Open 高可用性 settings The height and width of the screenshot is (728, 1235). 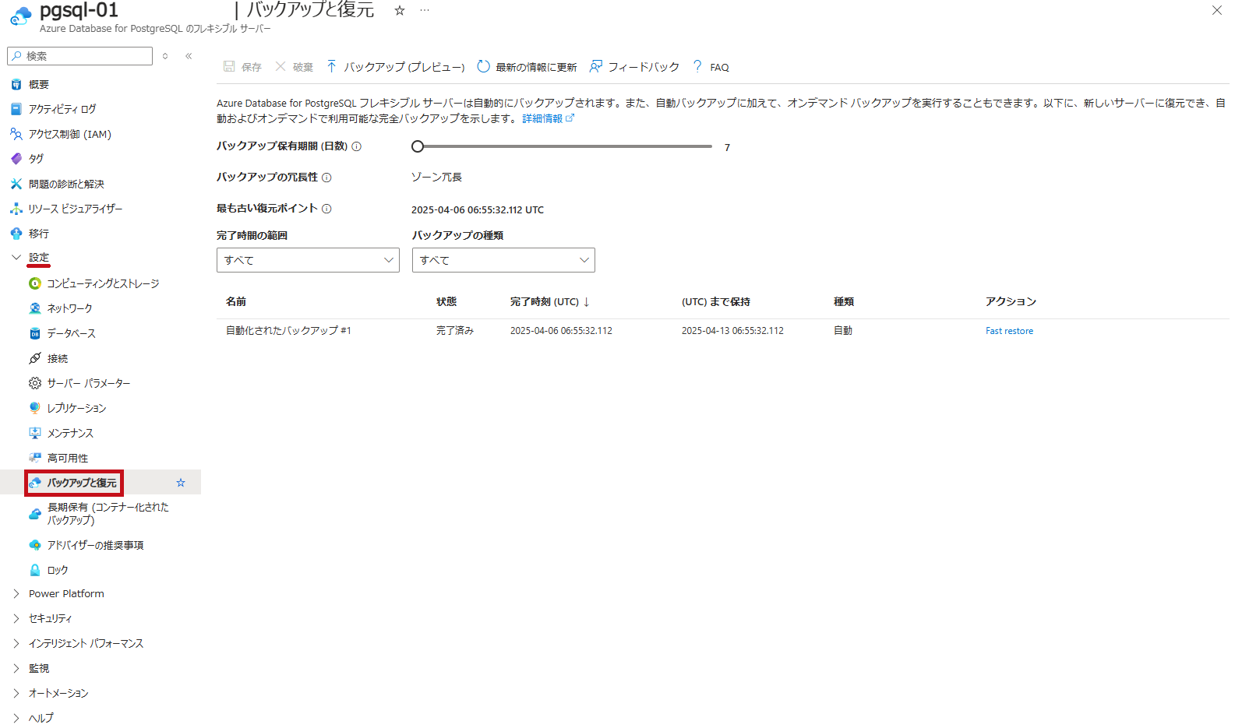[x=68, y=458]
